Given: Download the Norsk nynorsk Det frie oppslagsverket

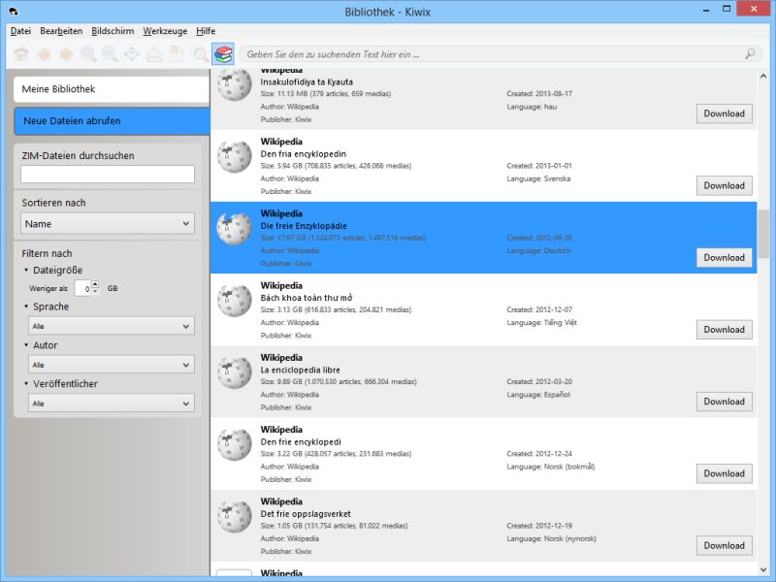Looking at the screenshot, I should [724, 545].
